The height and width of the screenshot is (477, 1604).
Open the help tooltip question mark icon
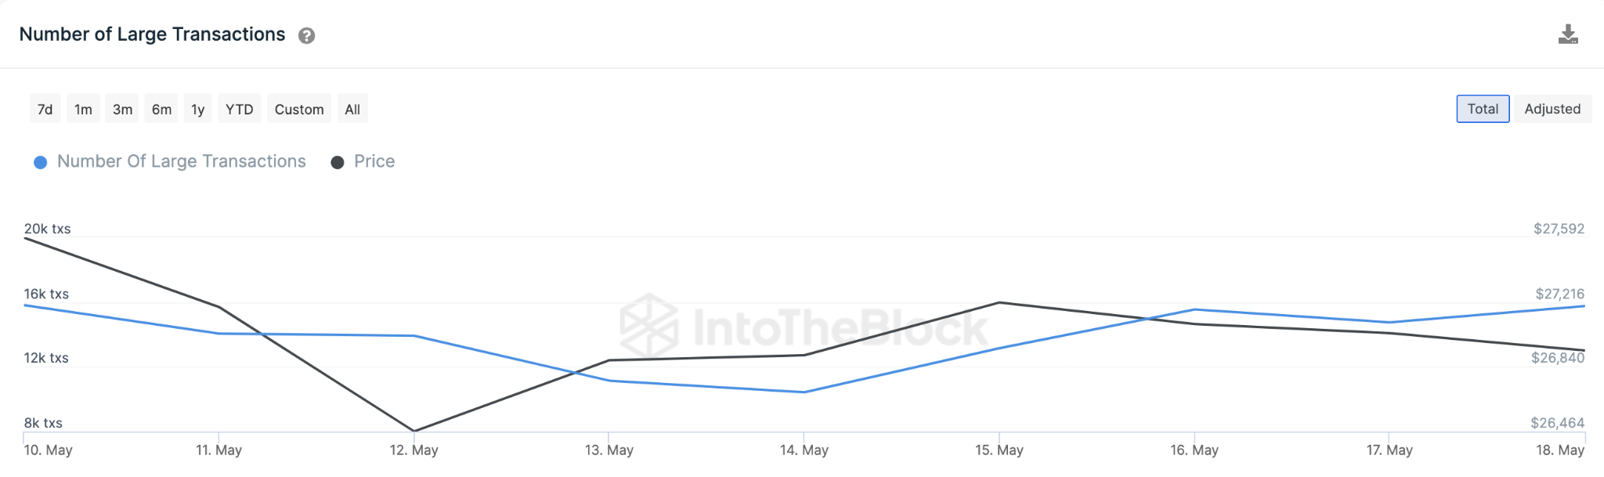[306, 35]
